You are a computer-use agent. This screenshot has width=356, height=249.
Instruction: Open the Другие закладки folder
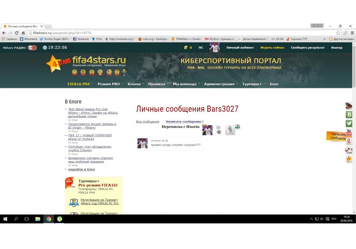pyautogui.click(x=341, y=39)
